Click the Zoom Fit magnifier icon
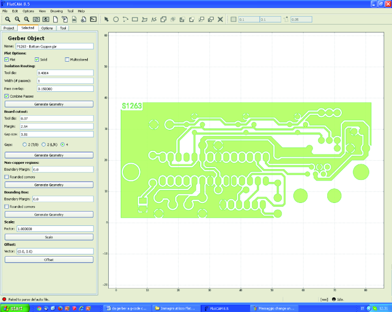The image size is (392, 312). pos(8,19)
